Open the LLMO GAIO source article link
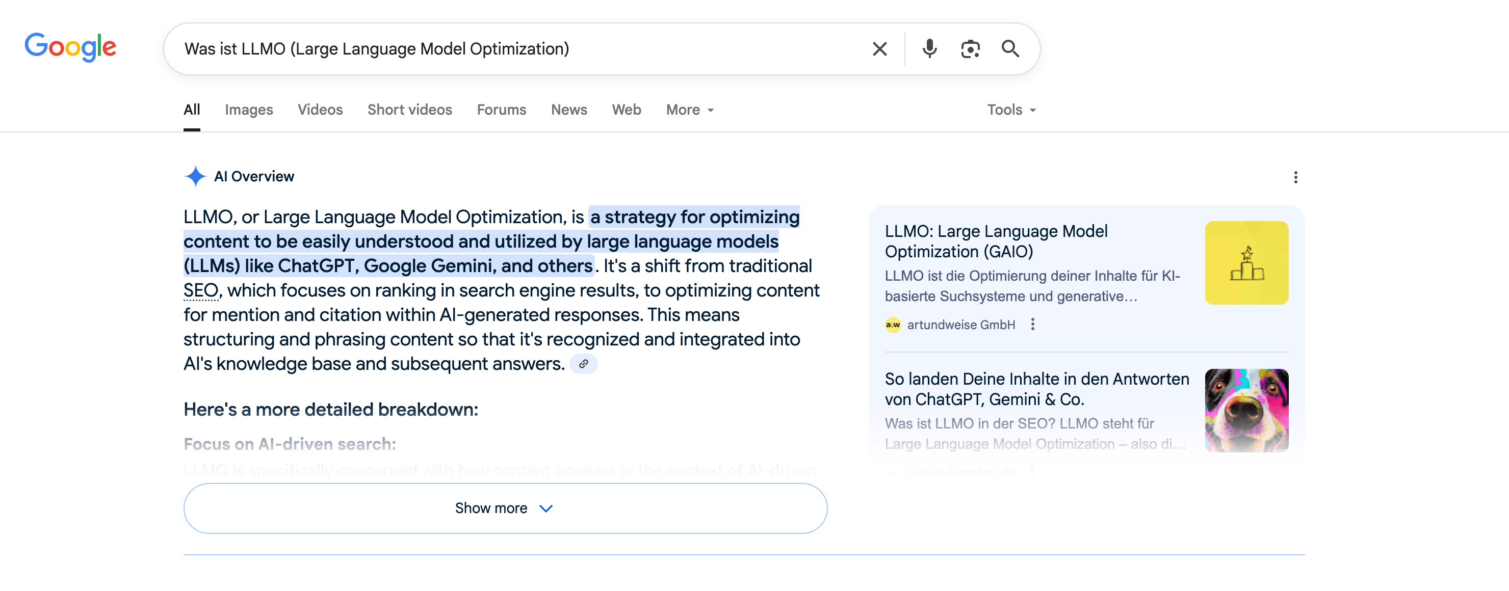The width and height of the screenshot is (1509, 591). coord(996,241)
